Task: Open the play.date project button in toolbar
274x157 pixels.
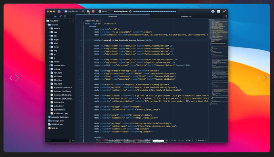Action: click(x=71, y=11)
